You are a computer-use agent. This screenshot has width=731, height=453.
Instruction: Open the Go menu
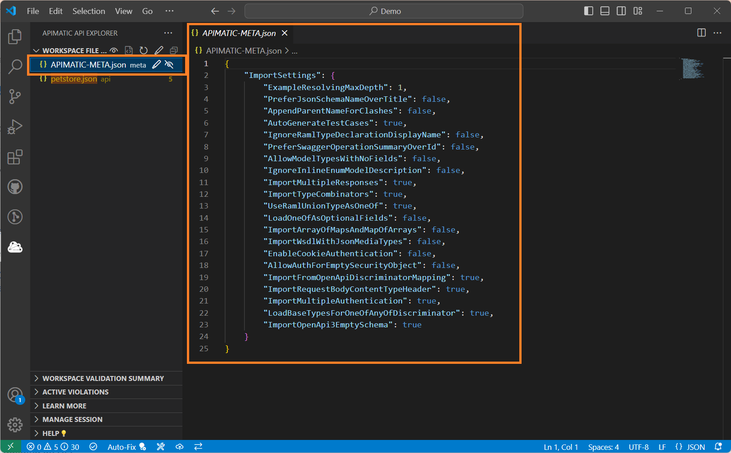coord(147,11)
